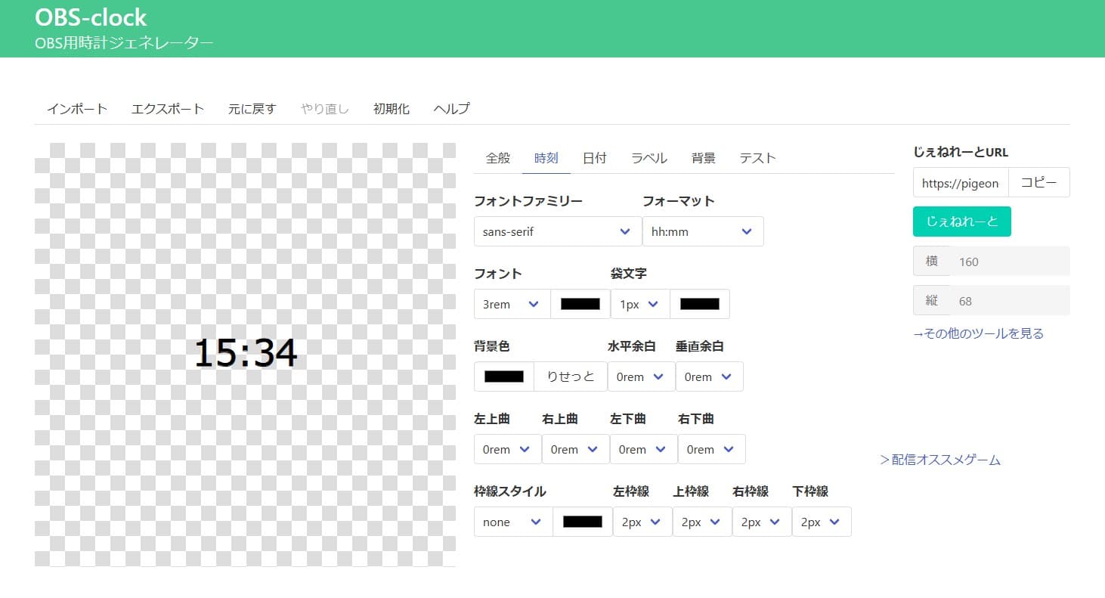1105x598 pixels.
Task: Click エクスポート in the top menu
Action: click(167, 108)
